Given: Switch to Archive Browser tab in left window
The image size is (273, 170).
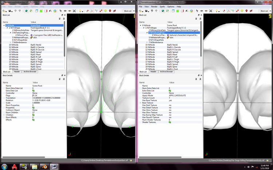Looking at the screenshot, I should point(30,72).
